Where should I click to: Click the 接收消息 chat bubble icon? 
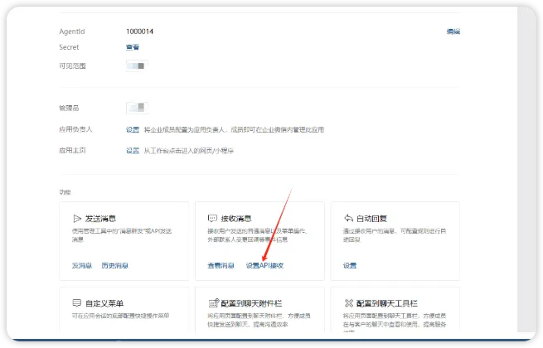coord(212,219)
